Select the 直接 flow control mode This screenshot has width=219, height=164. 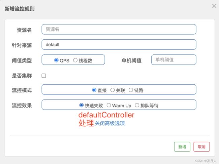(x=94, y=90)
